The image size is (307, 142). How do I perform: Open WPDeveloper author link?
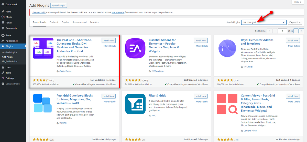[x=158, y=71]
